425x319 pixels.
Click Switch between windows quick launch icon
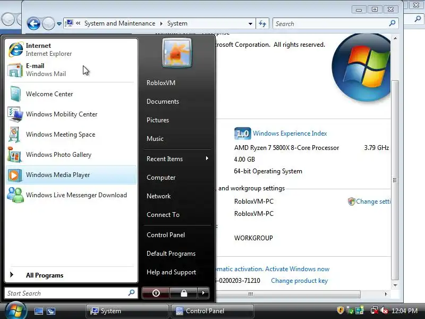[51, 311]
